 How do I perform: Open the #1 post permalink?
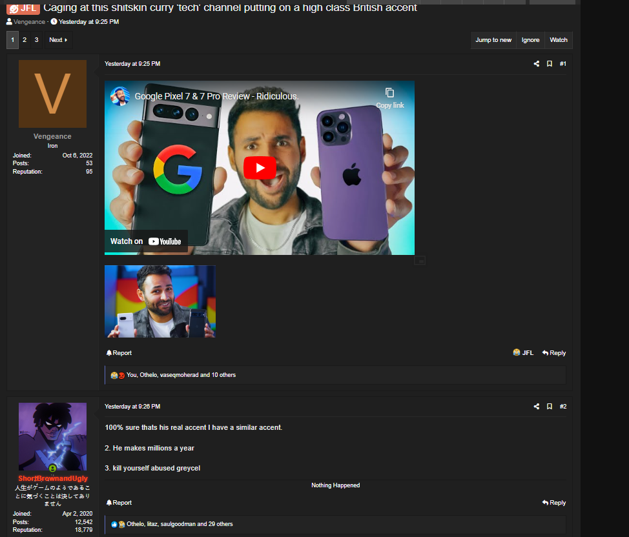point(563,64)
